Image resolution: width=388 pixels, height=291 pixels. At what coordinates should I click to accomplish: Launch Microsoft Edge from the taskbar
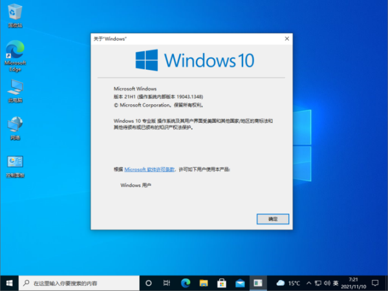point(186,283)
